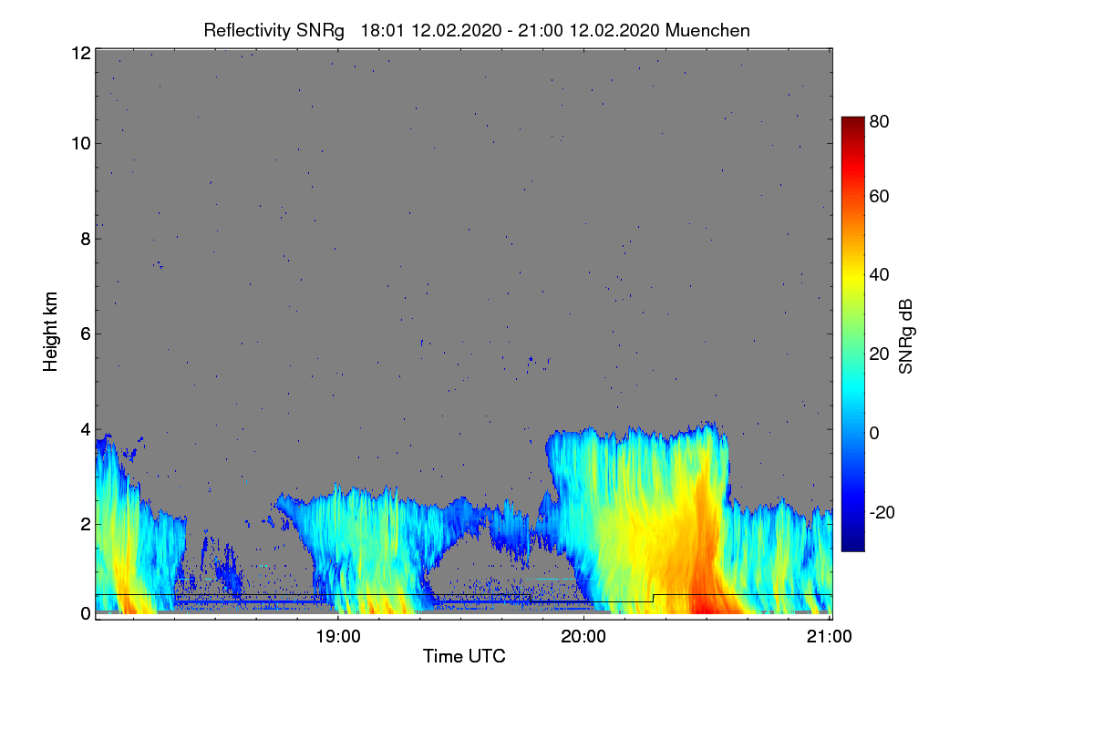Click the colorbar value 80
Viewport: 1094px width, 729px height.
[880, 120]
